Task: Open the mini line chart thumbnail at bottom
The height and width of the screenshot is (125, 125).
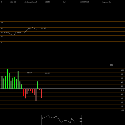Action: point(62,120)
